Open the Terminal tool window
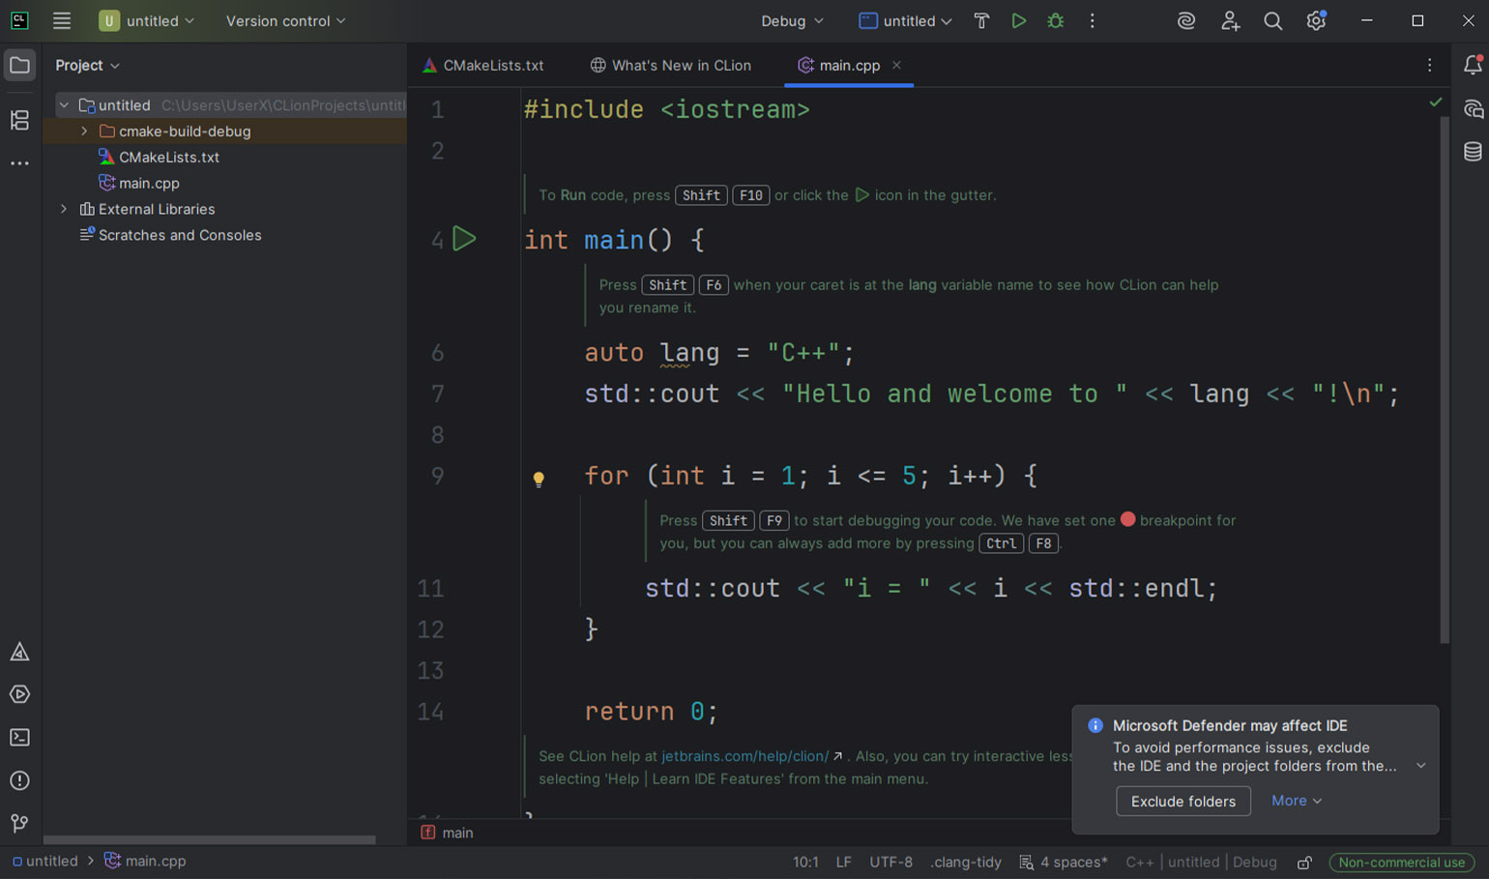This screenshot has height=879, width=1489. click(19, 738)
